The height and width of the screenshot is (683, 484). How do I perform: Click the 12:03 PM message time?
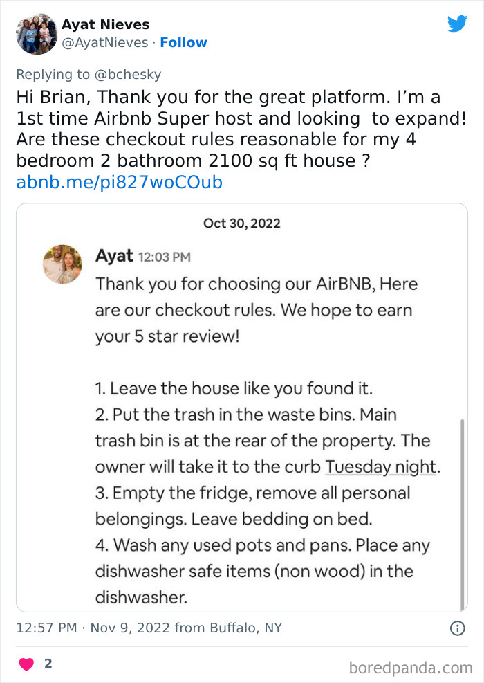point(165,257)
